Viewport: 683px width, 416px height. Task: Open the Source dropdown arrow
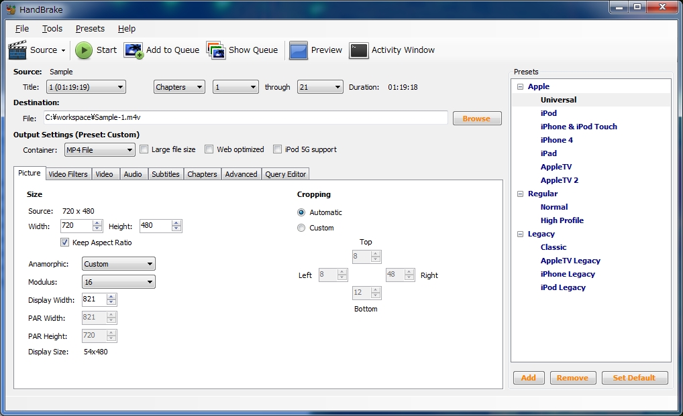coord(63,50)
